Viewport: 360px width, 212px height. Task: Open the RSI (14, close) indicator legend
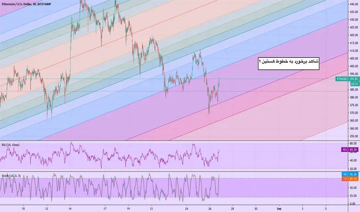10,145
